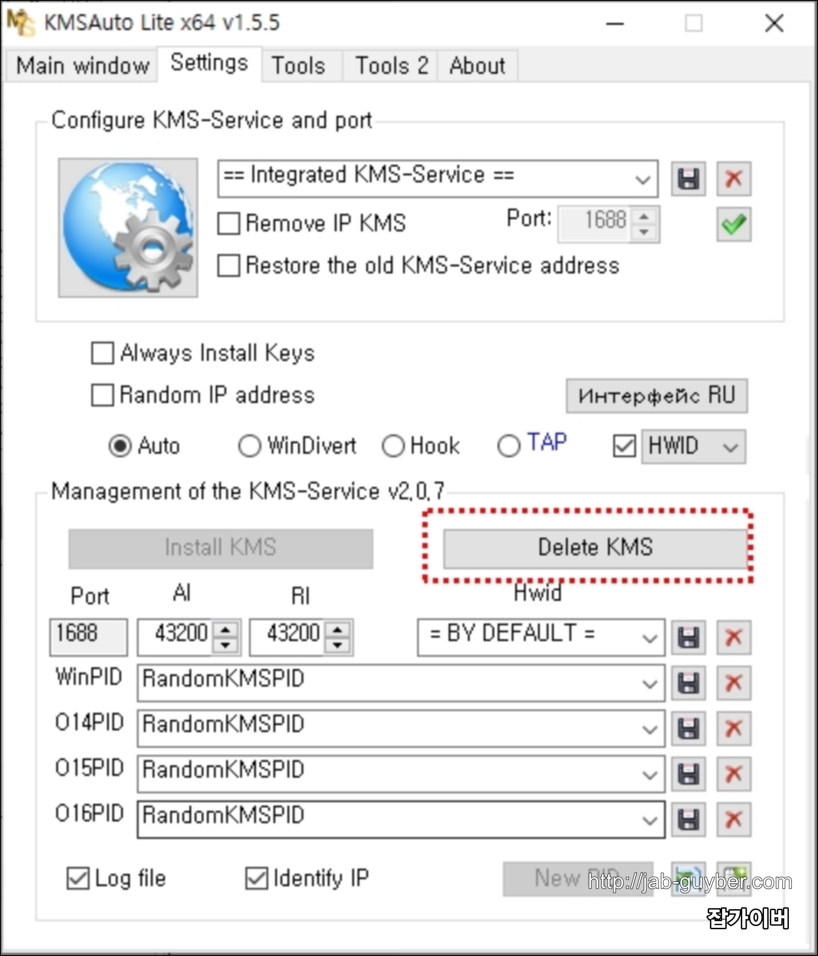Image resolution: width=818 pixels, height=956 pixels.
Task: Reset the O14PID value with red X
Action: [733, 728]
